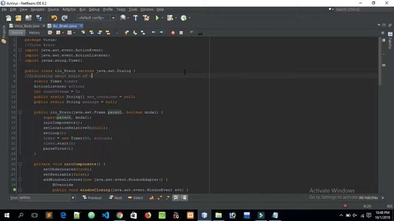Click Find Next Occurrence toolbar icon
Screen dimensions: 394x221
(x=100, y=33)
